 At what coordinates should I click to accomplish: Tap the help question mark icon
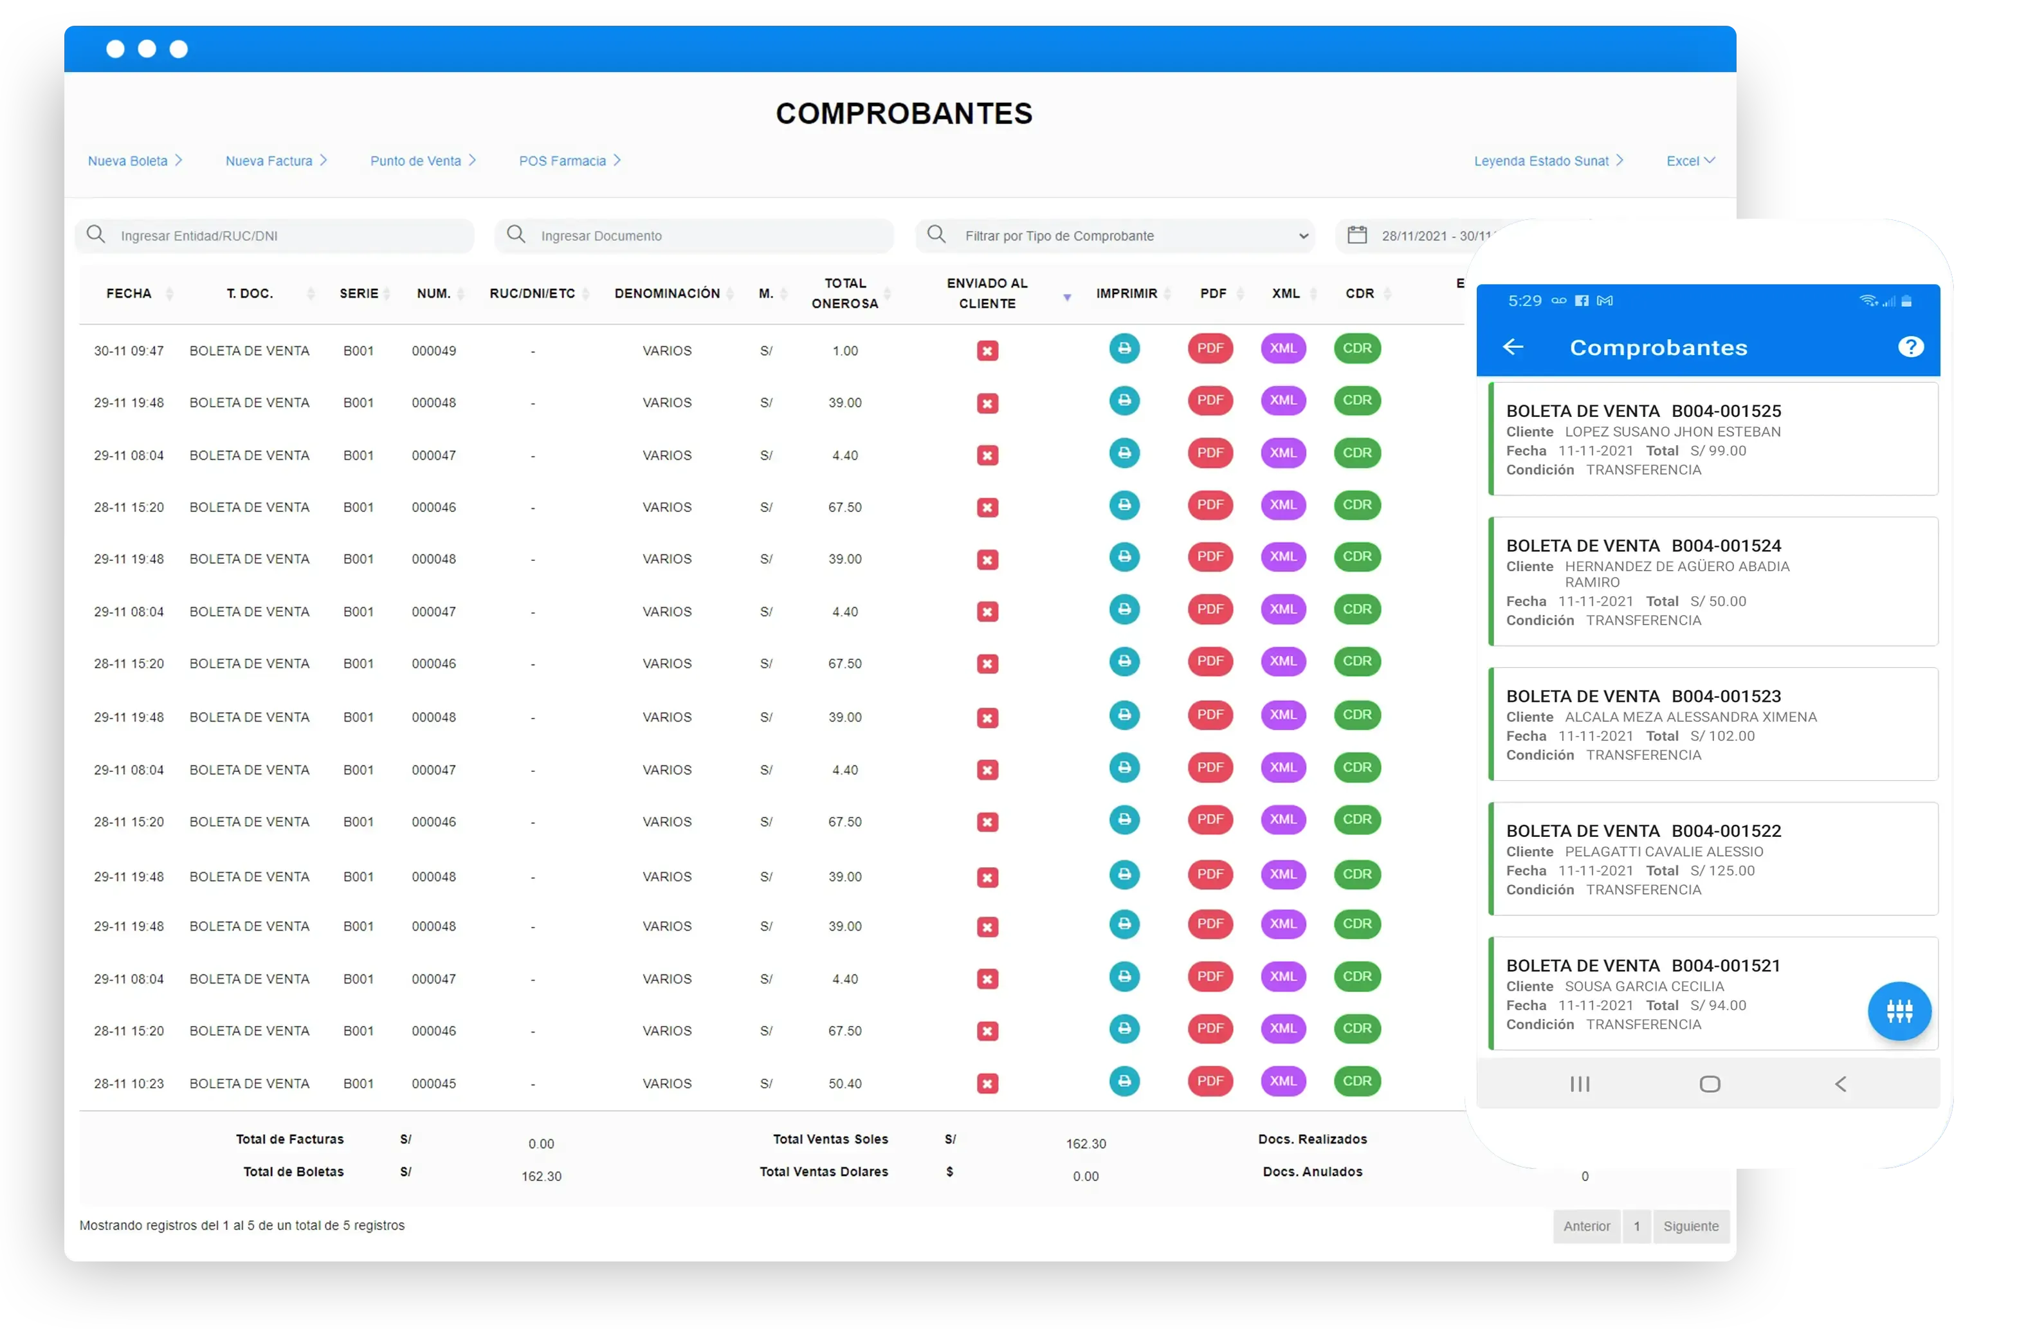pyautogui.click(x=1910, y=347)
